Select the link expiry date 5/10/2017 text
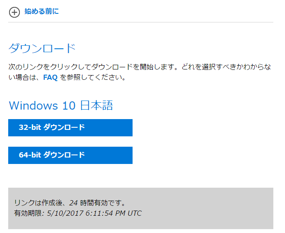The image size is (285, 233). [65, 213]
